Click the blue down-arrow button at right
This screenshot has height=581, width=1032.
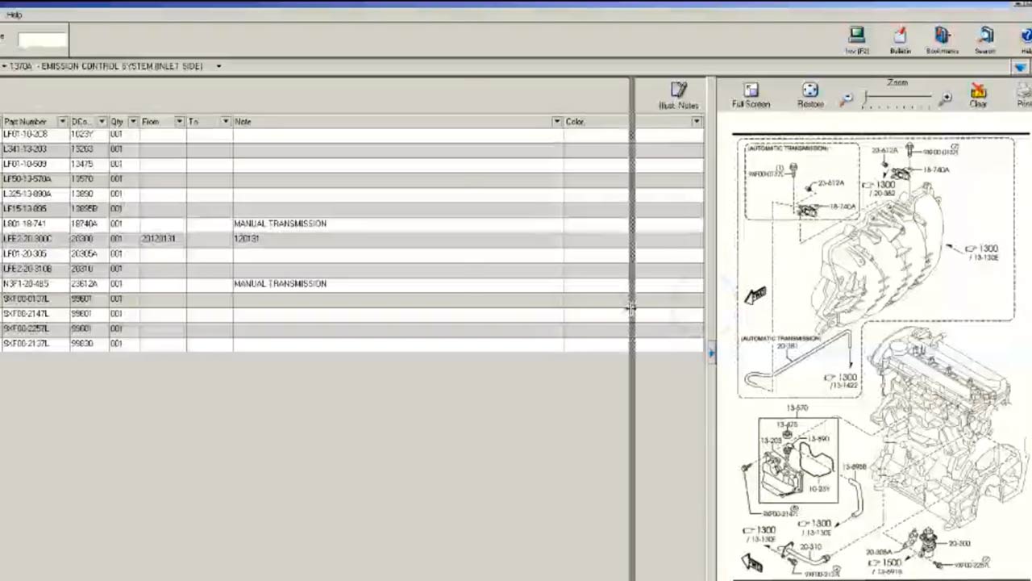1021,67
